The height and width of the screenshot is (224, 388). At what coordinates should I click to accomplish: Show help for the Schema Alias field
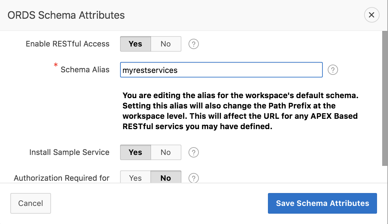click(333, 70)
